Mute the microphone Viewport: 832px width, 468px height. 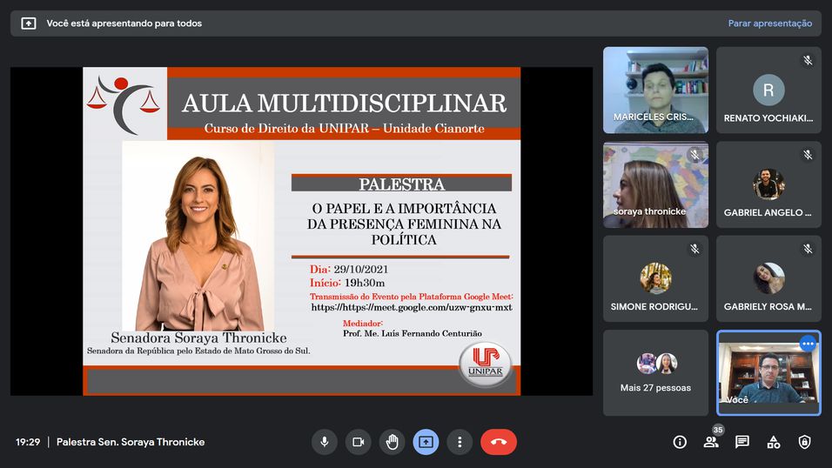pos(324,442)
